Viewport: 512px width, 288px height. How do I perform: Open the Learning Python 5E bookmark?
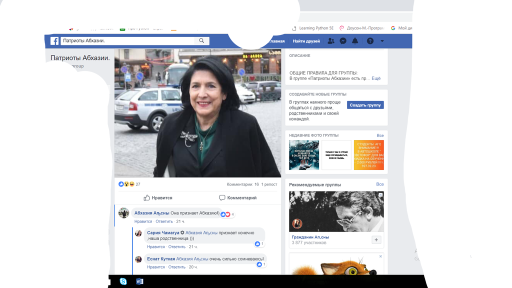(312, 28)
